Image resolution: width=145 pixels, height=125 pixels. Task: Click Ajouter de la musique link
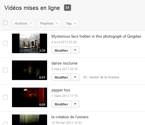point(104,77)
